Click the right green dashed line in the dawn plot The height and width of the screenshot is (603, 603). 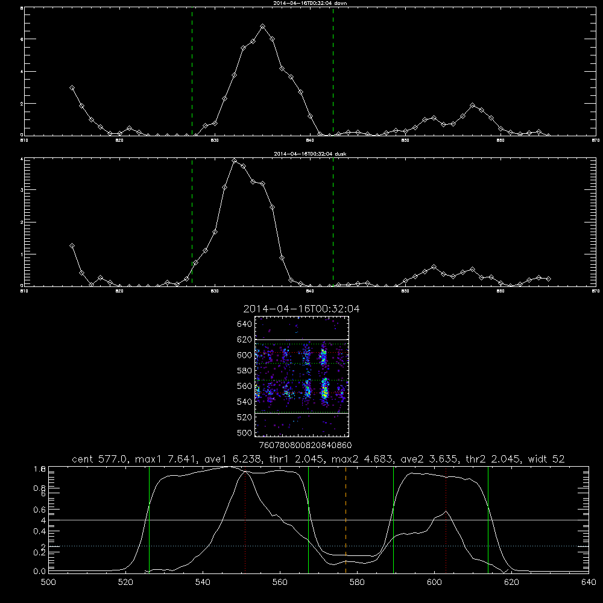[x=333, y=72]
